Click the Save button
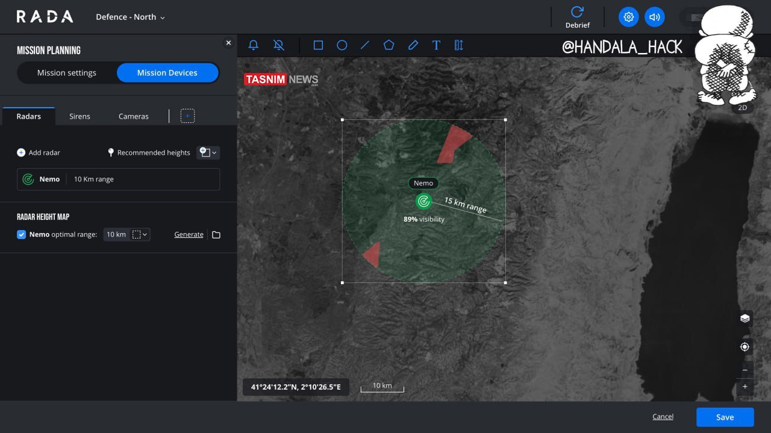 tap(725, 417)
